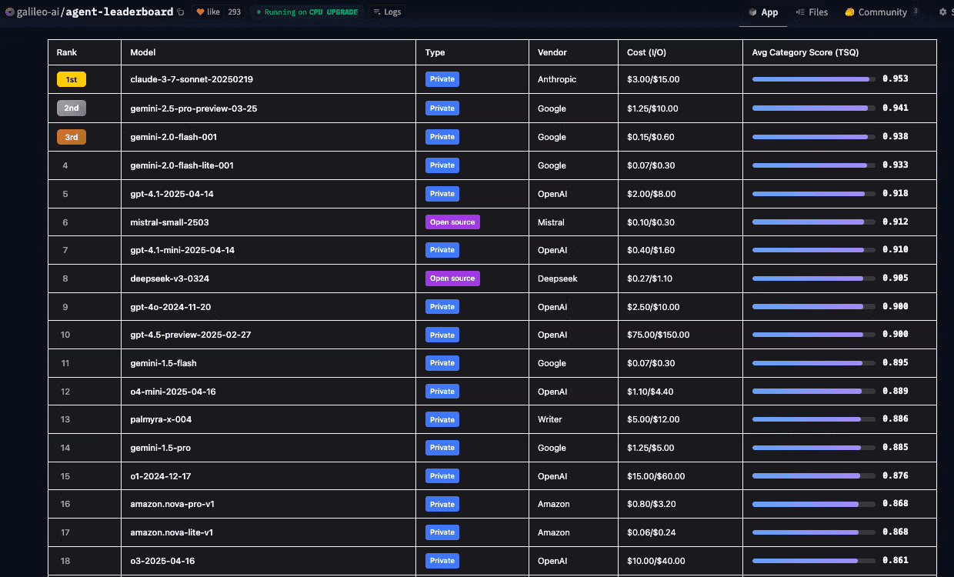Open the Community tab
The image size is (954, 577).
click(882, 12)
